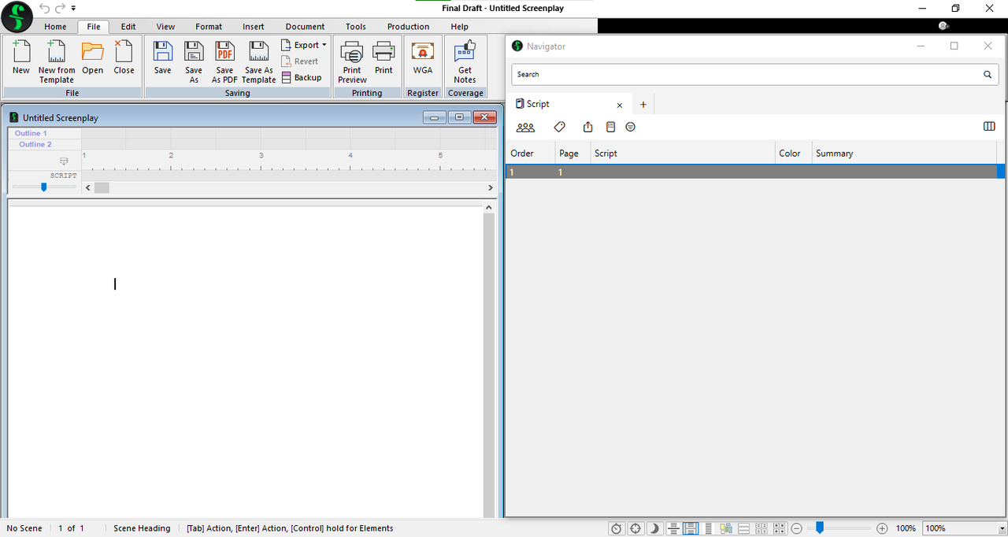Screen dimensions: 1008x537
Task: Click the Navigator filter circle icon
Action: [x=630, y=127]
